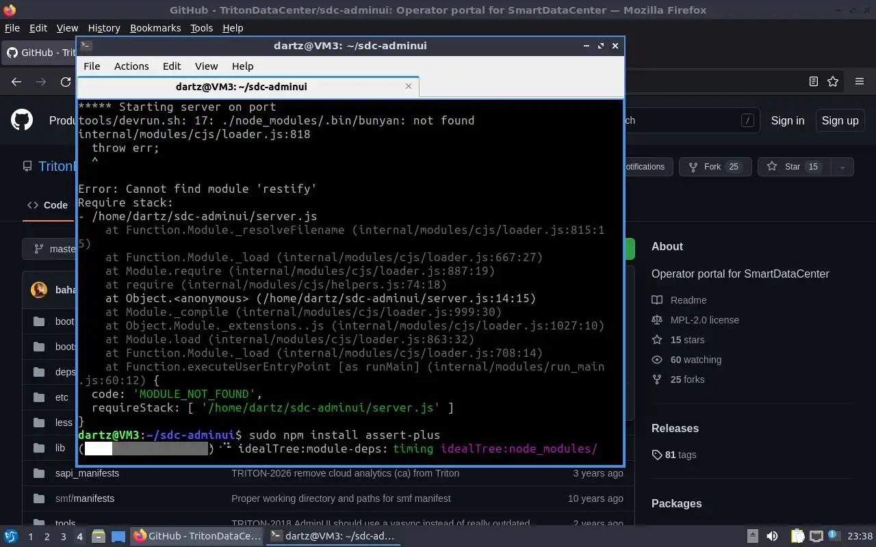
Task: Switch to workspace 2
Action: [x=47, y=537]
